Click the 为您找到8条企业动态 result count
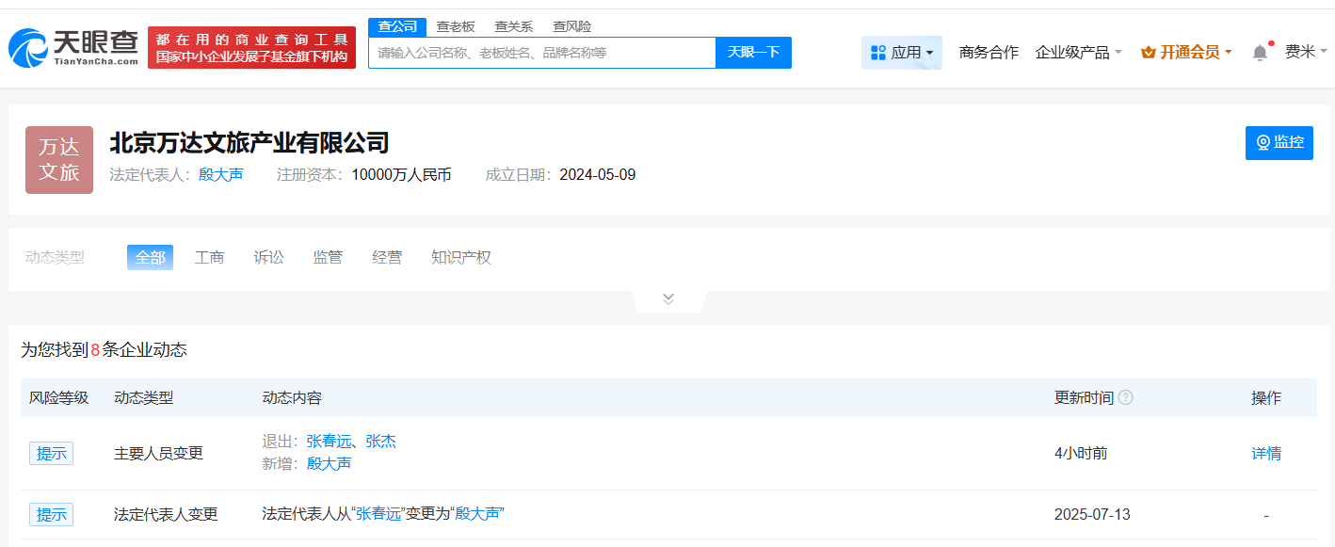 coord(105,350)
